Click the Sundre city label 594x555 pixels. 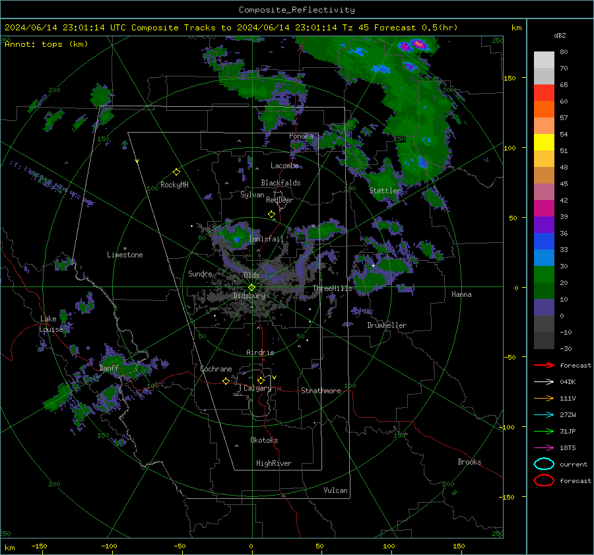[200, 274]
